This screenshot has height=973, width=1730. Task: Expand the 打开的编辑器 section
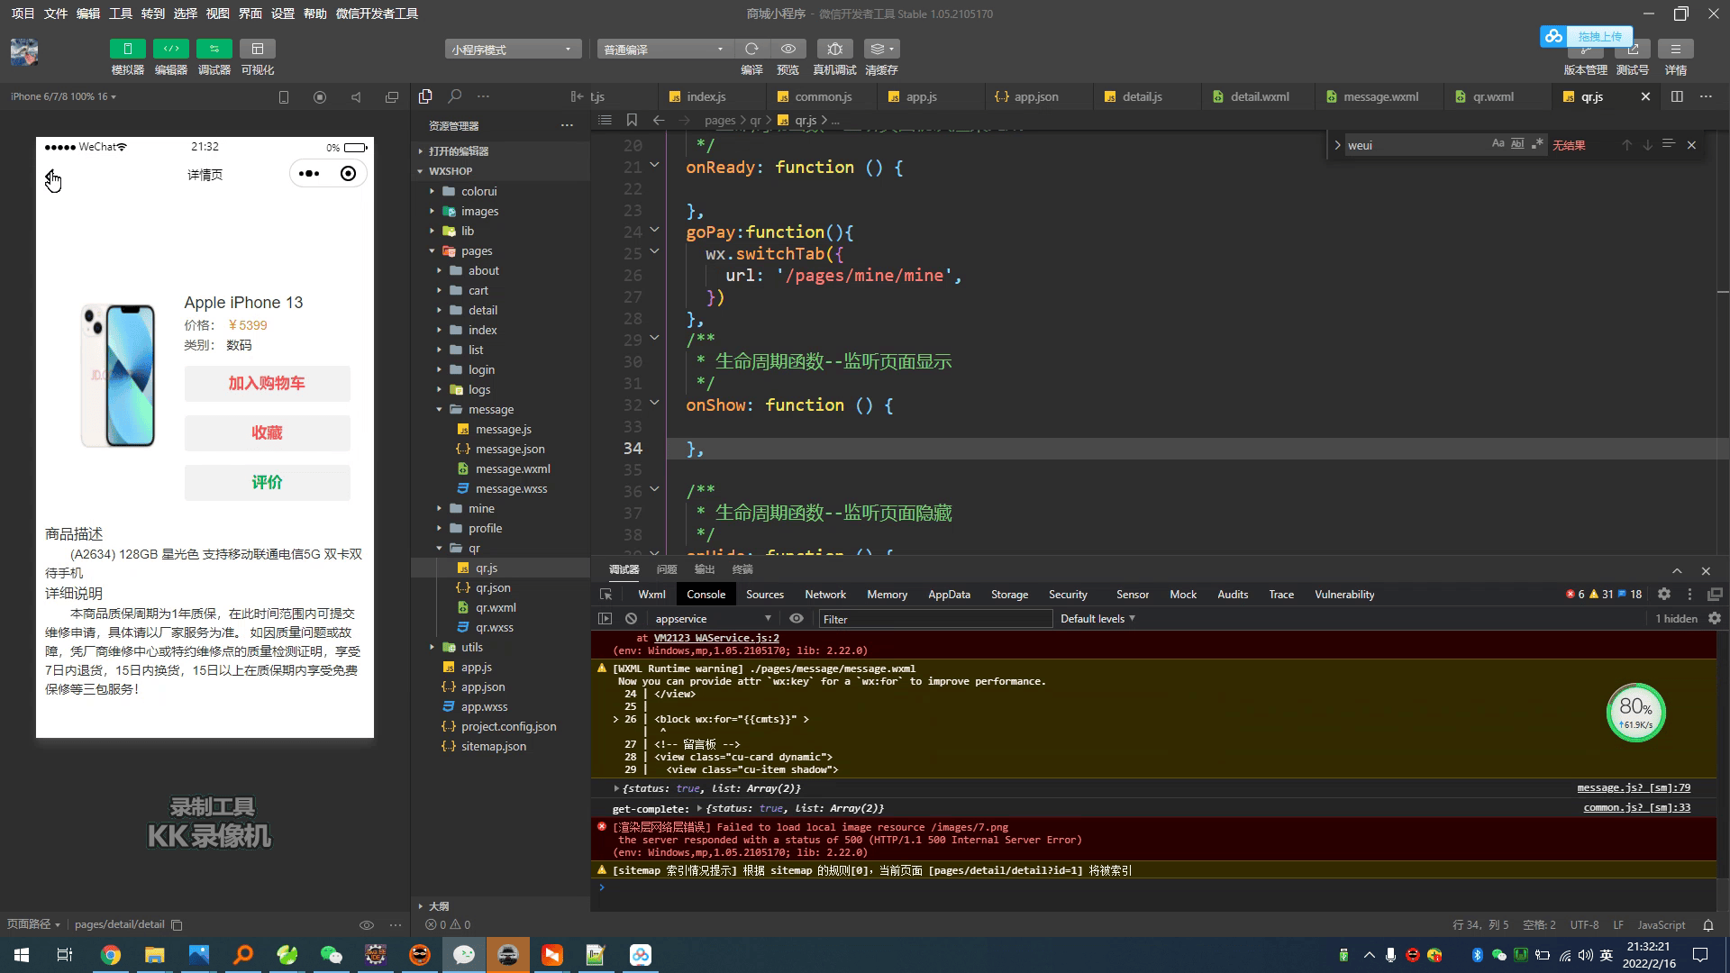(459, 151)
